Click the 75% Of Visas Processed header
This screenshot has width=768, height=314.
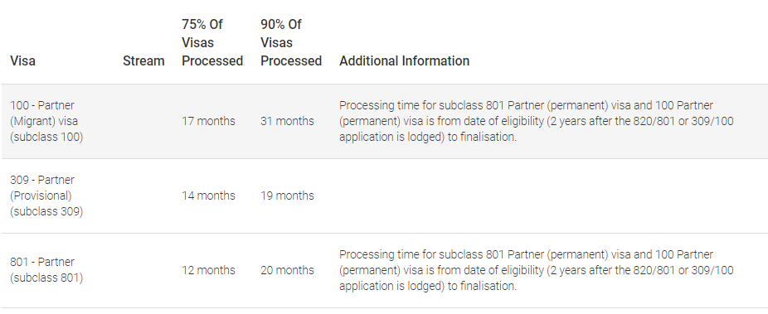coord(212,42)
